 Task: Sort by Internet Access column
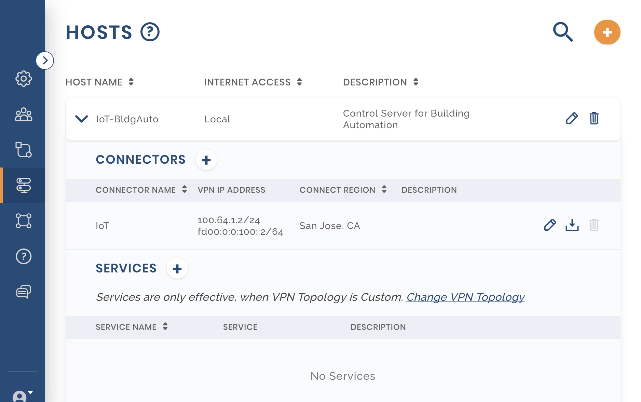coord(299,82)
